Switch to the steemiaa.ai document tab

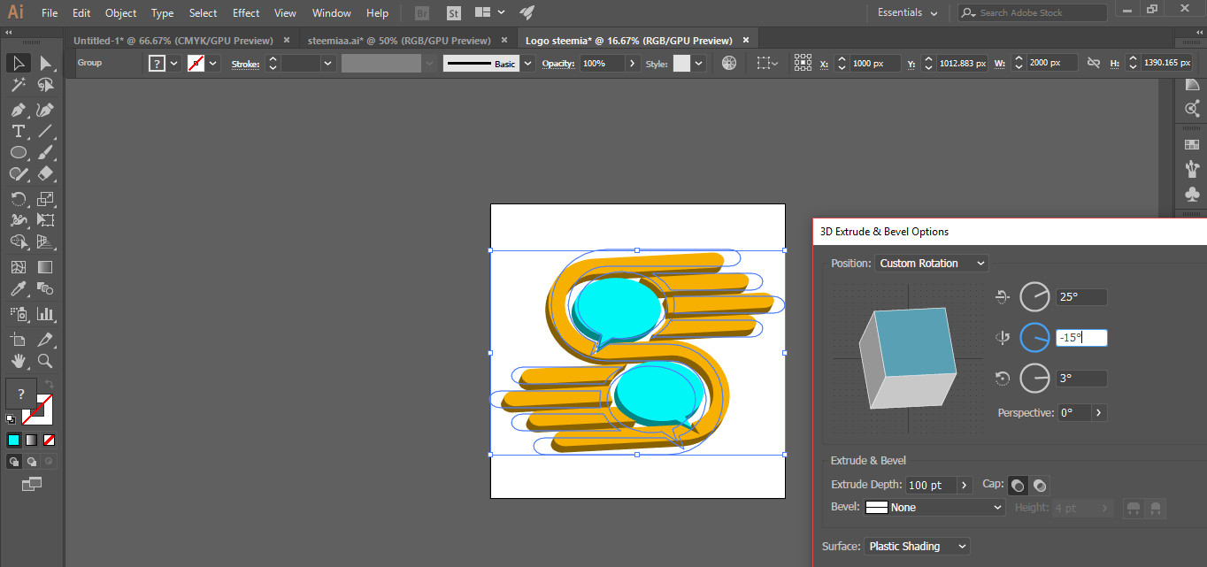click(398, 41)
